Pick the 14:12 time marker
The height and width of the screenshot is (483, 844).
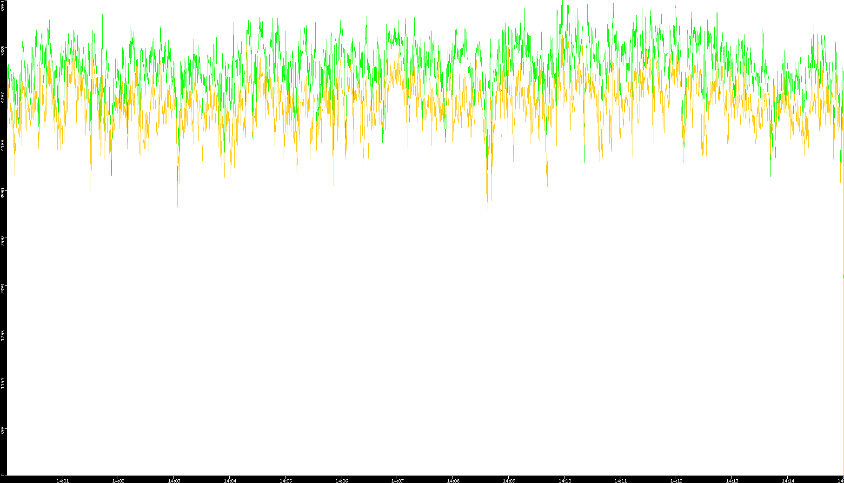click(x=676, y=481)
